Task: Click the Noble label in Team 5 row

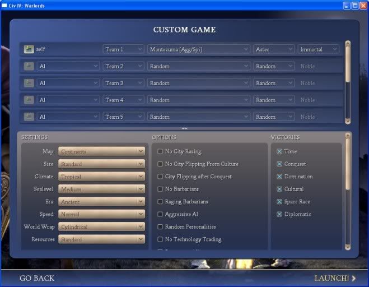Action: point(307,117)
